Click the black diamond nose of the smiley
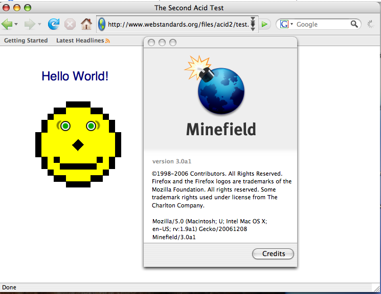The width and height of the screenshot is (381, 294). [x=78, y=145]
